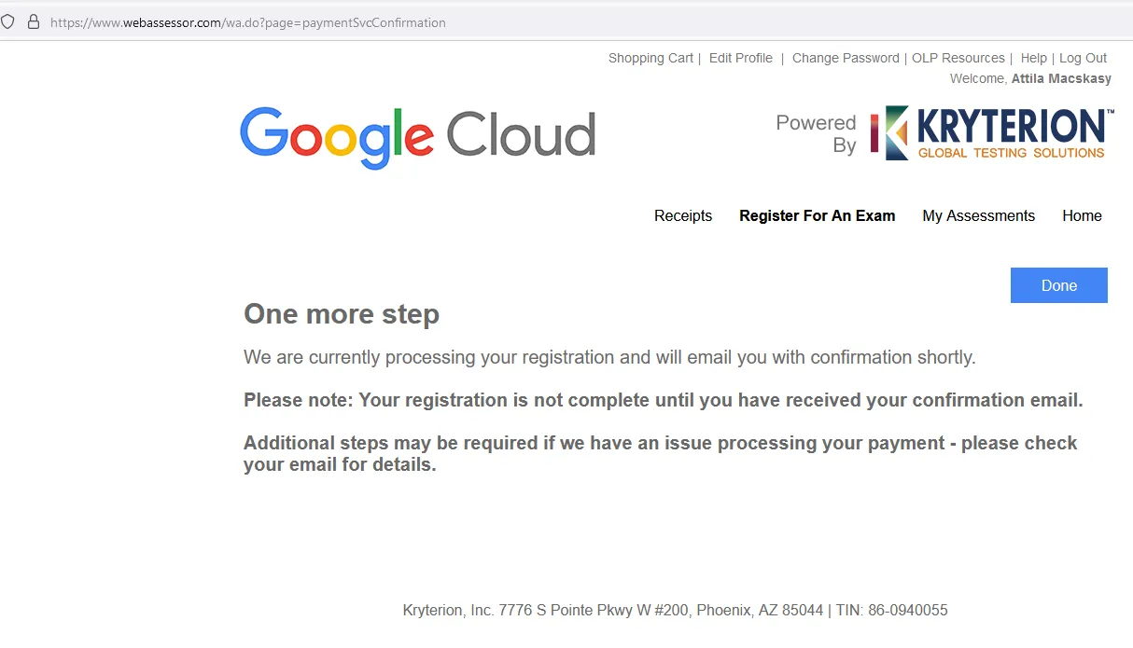Click the 'Welcome, Attila Macskasy' text
Viewport: 1133px width, 648px height.
click(1030, 79)
